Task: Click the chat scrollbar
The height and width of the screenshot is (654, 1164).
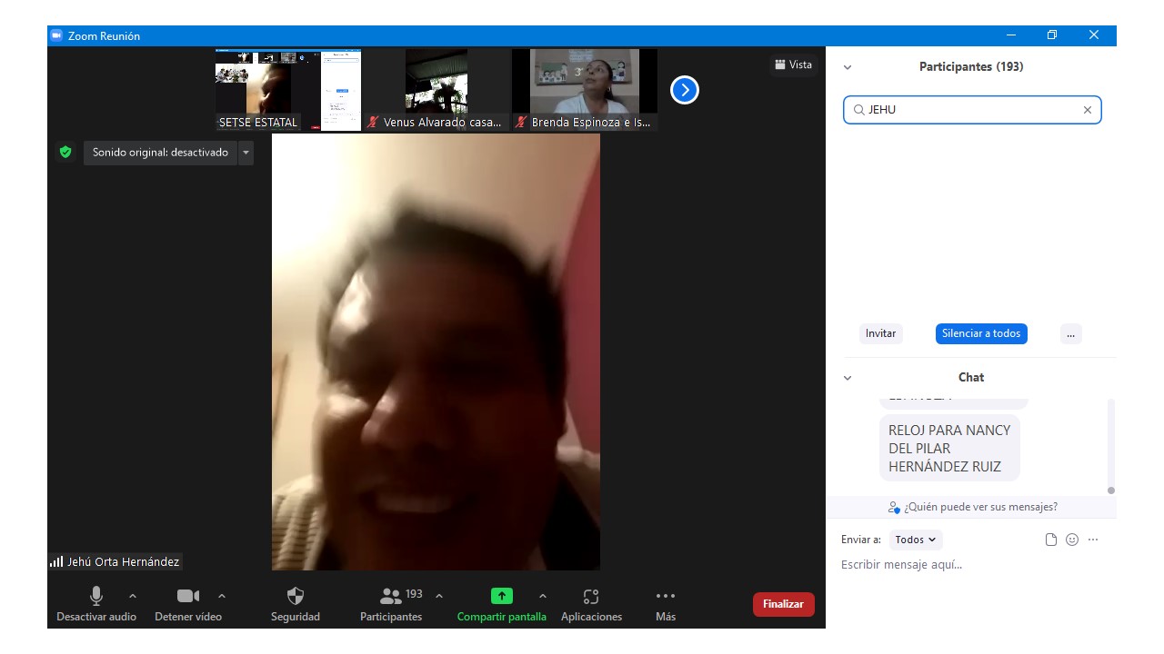Action: pyautogui.click(x=1110, y=445)
